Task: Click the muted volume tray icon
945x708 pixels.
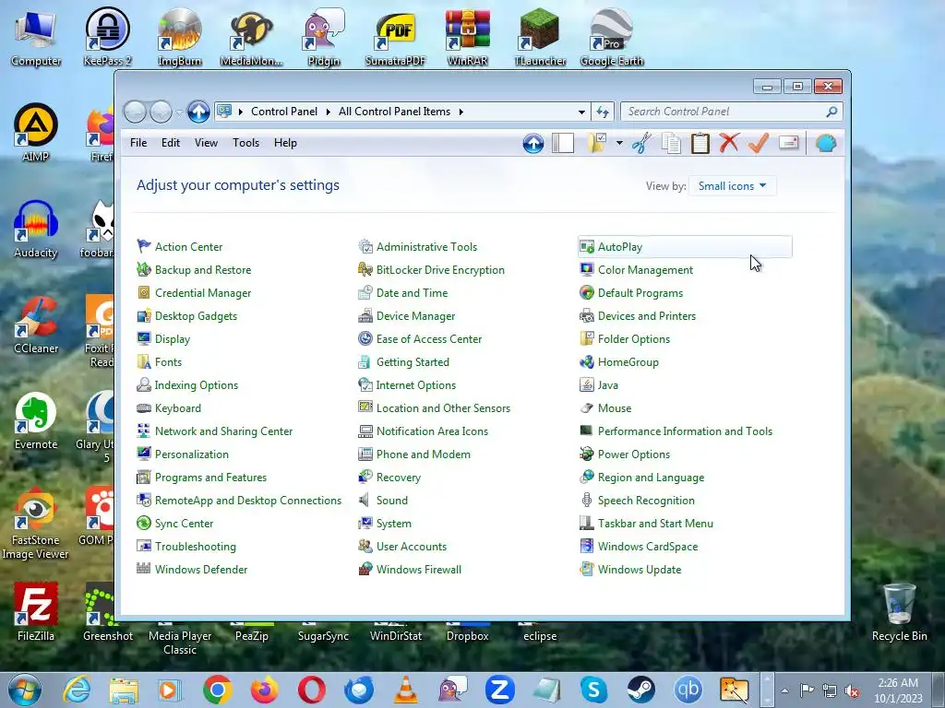Action: tap(852, 690)
